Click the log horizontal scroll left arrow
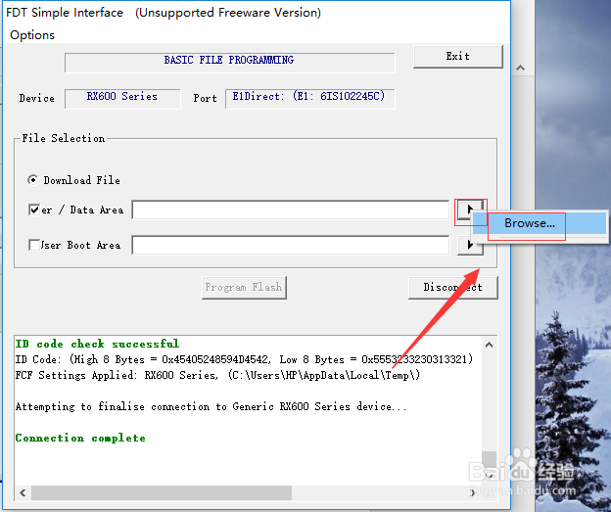The image size is (611, 512). tap(23, 492)
